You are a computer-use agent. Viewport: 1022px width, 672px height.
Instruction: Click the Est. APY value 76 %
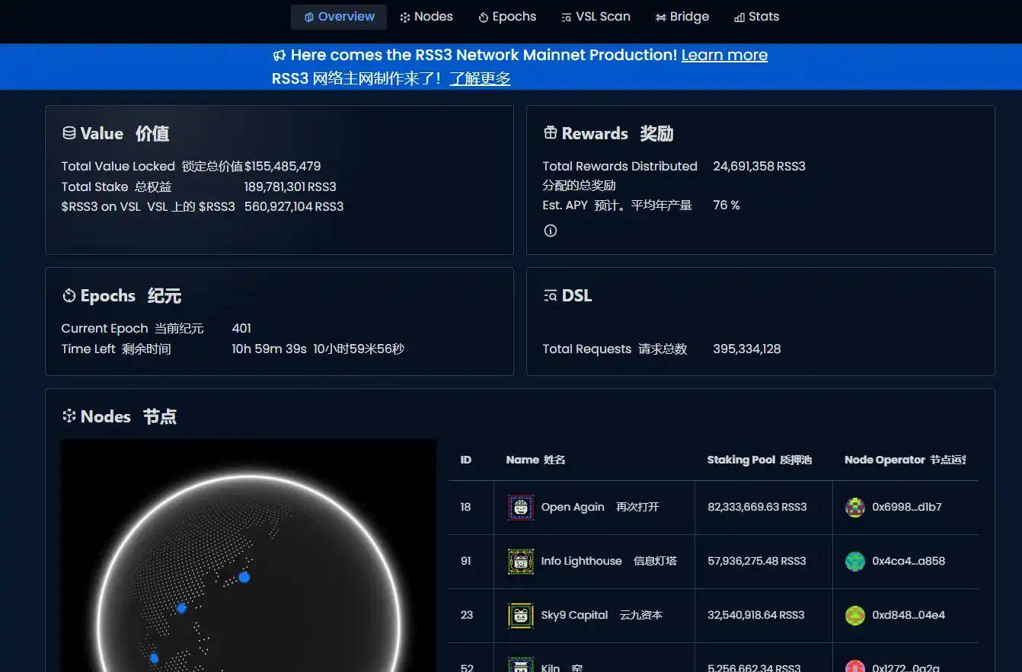click(x=727, y=205)
